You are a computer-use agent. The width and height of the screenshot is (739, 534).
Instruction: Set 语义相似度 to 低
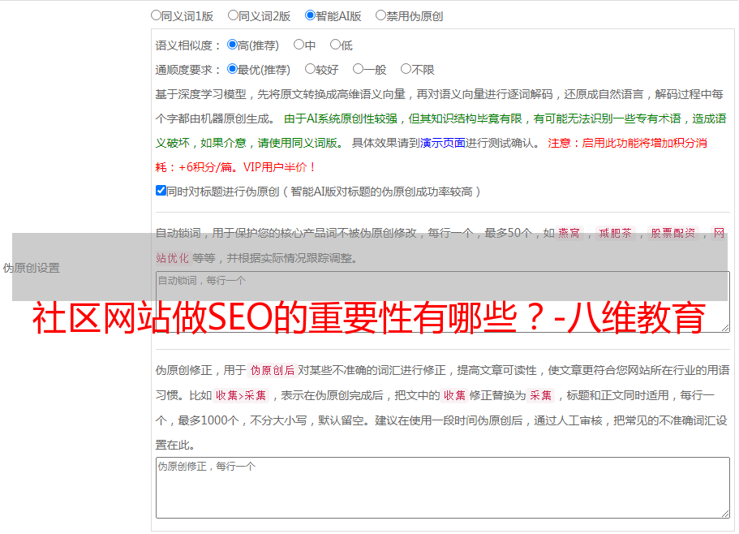pyautogui.click(x=335, y=45)
